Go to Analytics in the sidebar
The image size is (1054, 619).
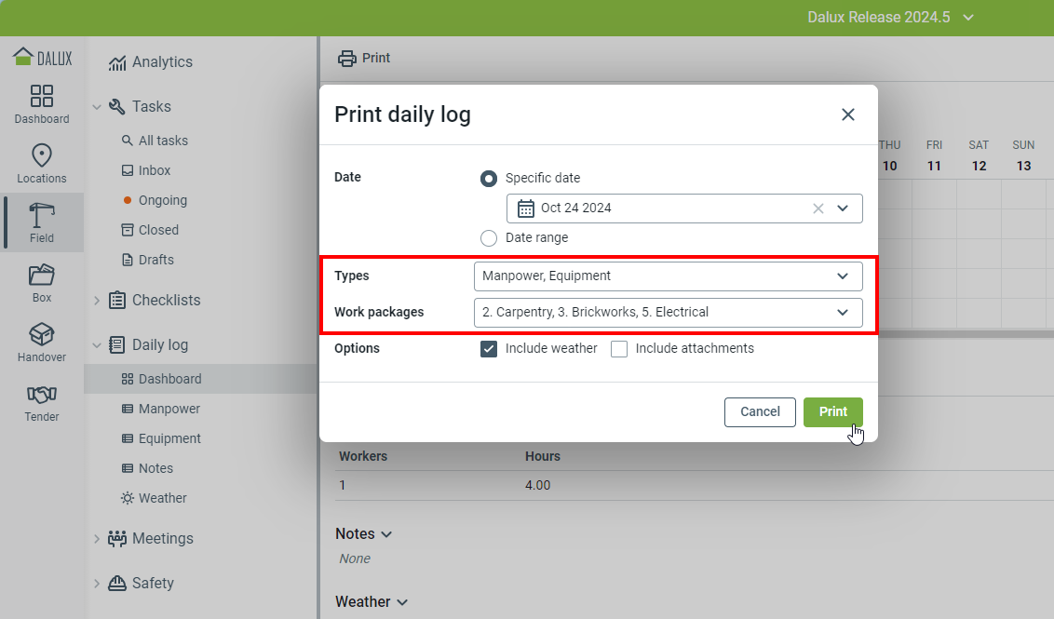161,62
